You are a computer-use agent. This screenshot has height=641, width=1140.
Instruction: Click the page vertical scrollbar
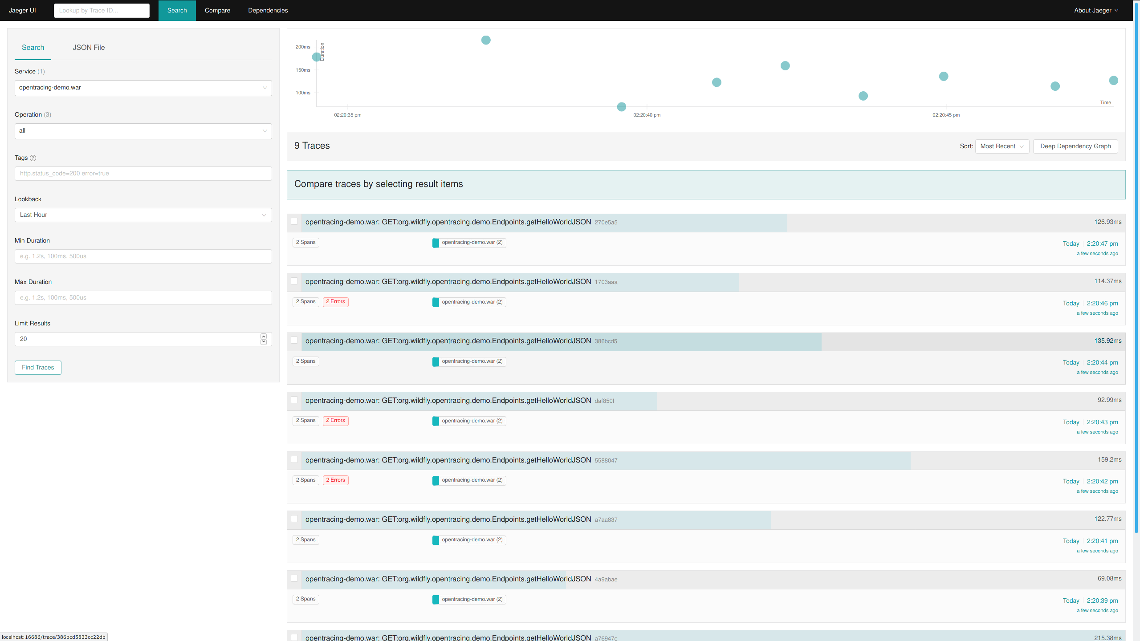pos(1136,267)
